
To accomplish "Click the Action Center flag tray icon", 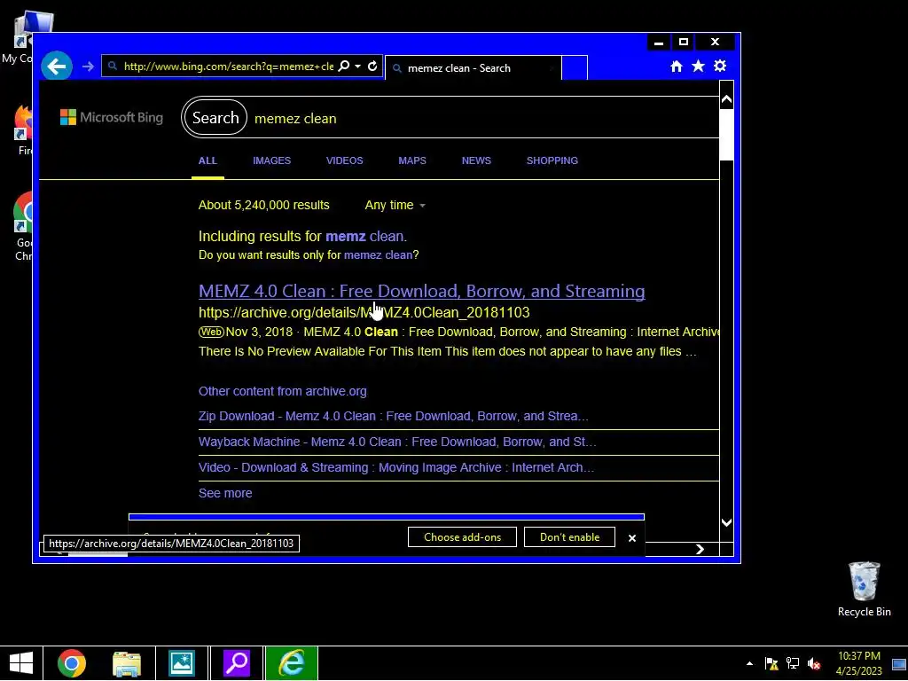I will [x=771, y=663].
